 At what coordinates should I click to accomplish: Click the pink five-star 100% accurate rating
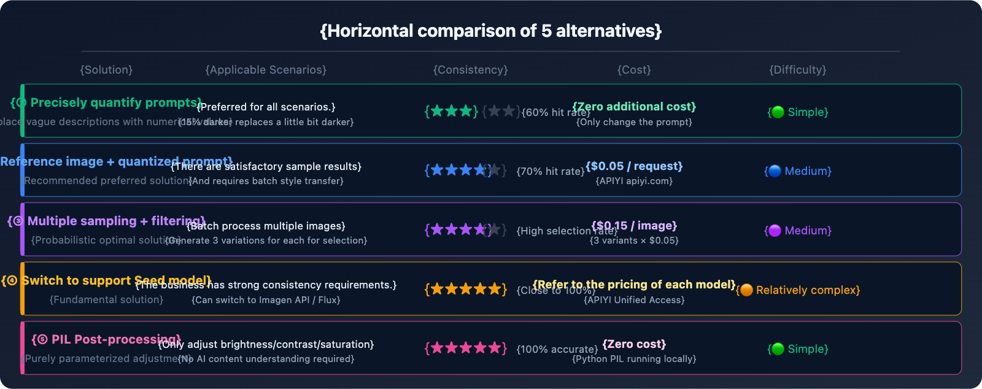[x=466, y=349]
